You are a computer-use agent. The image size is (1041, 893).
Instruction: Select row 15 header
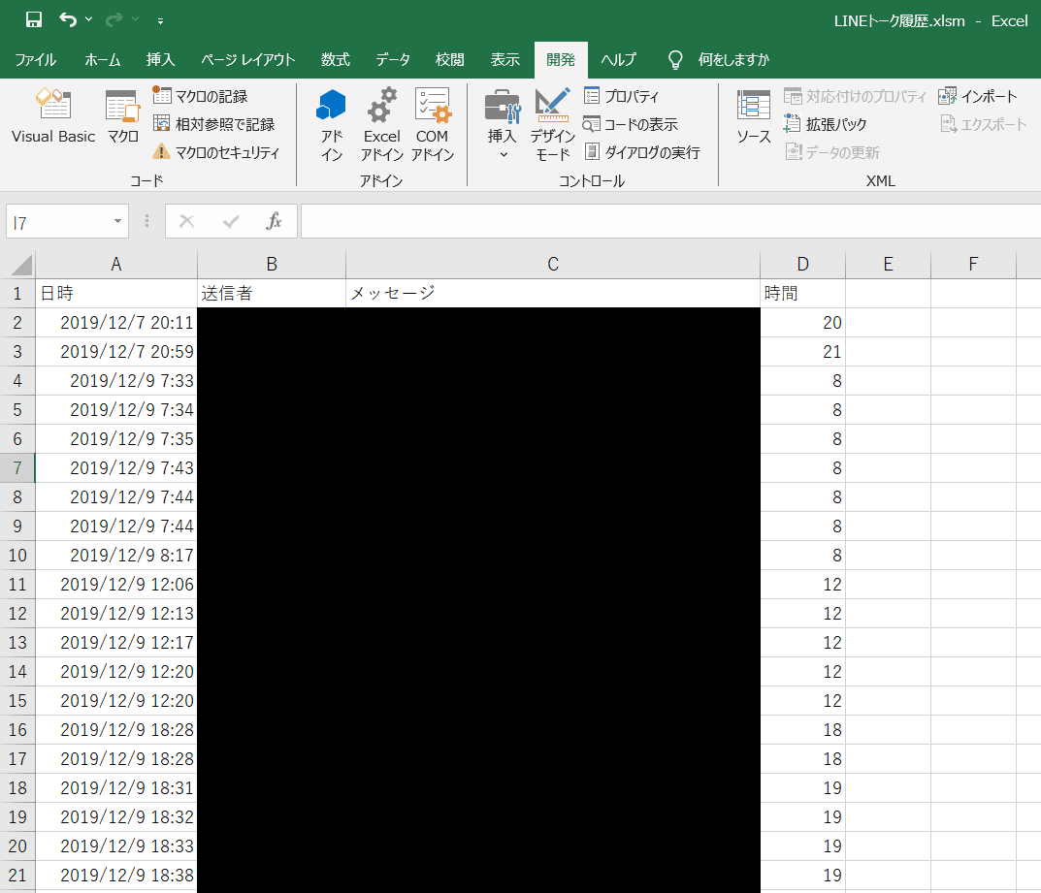pos(17,701)
